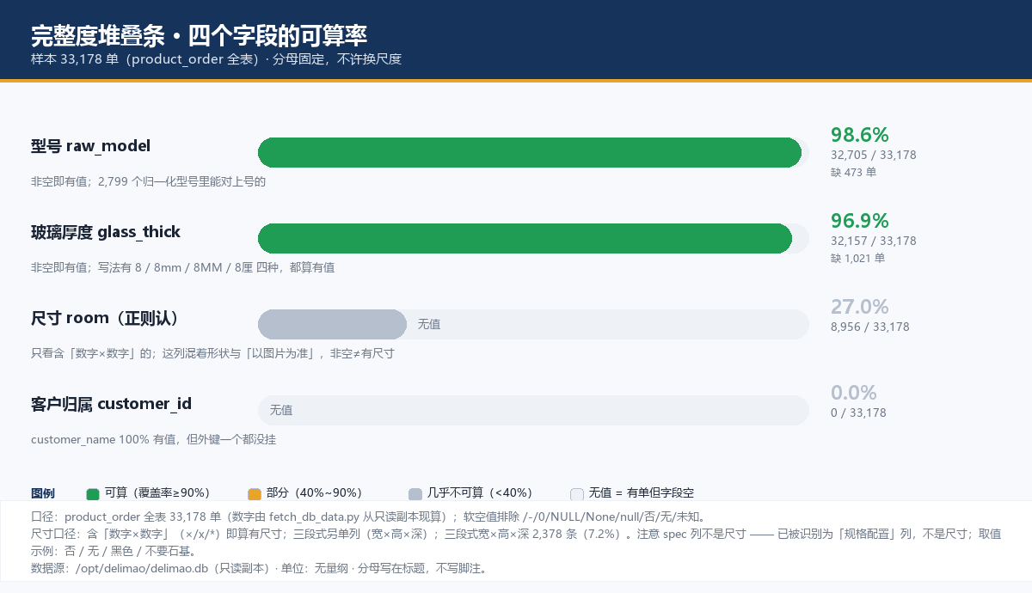The image size is (1032, 593).
Task: Click the 27.0% percentage value
Action: tap(860, 307)
